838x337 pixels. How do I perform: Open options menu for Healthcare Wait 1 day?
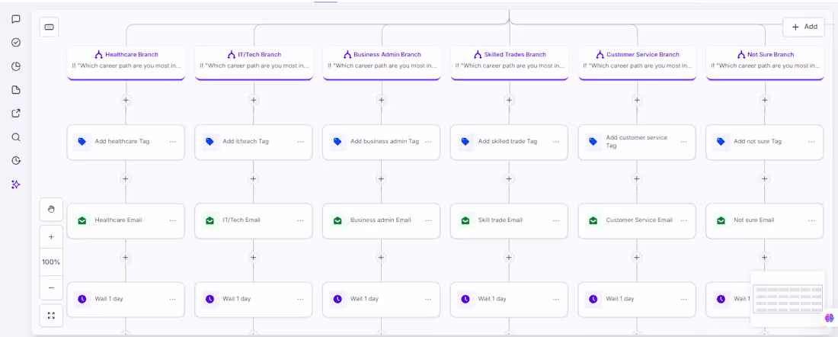(173, 299)
